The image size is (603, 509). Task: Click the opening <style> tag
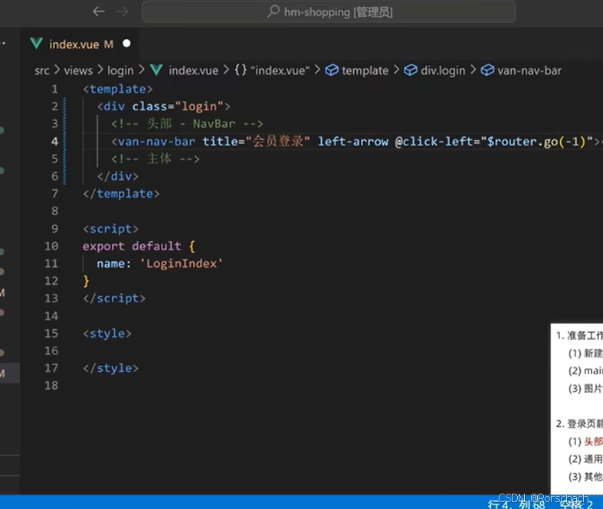[107, 334]
